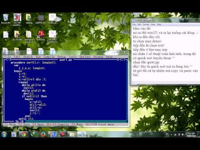Open the Help menu in Free Pascal

(109, 57)
